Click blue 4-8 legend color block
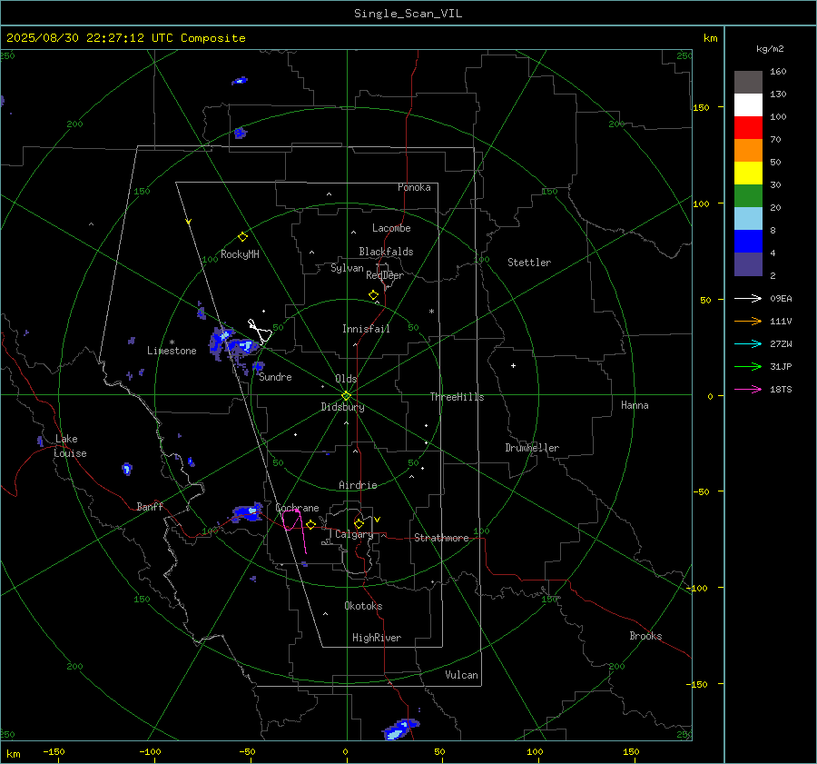 click(748, 242)
